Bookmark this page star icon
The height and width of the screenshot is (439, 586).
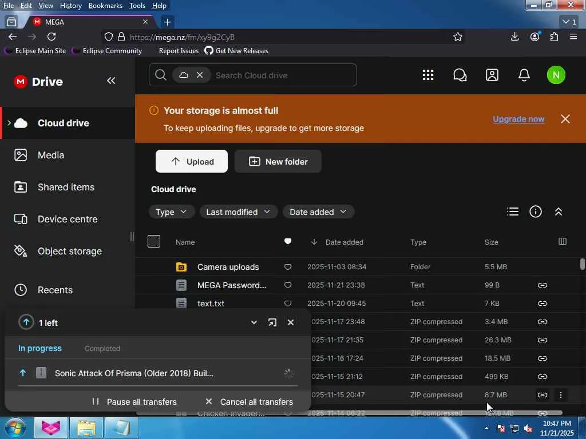tap(457, 37)
